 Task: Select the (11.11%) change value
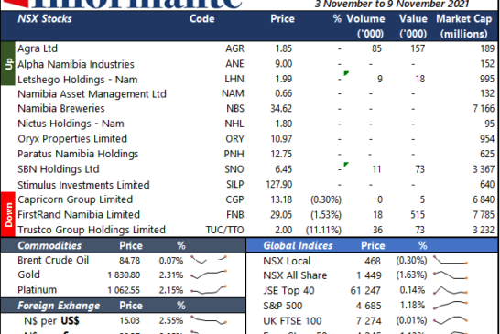click(x=323, y=230)
